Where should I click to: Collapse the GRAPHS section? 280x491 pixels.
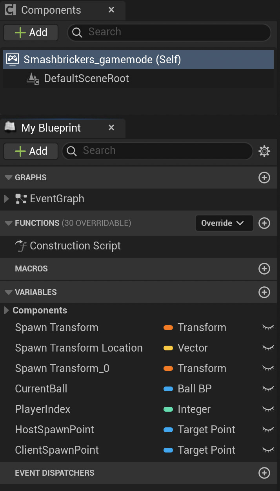coord(9,178)
